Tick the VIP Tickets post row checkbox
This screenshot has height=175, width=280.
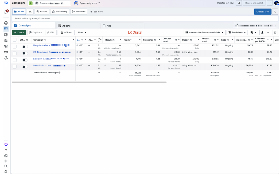[15, 53]
